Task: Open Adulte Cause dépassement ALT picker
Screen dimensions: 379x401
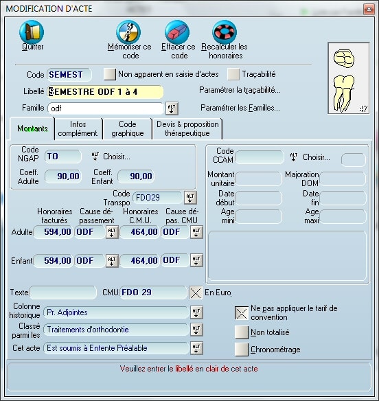Action: tap(112, 232)
